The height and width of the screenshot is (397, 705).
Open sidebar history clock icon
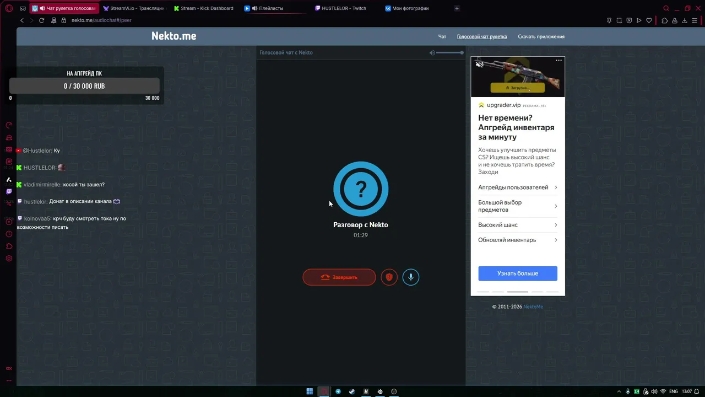click(x=9, y=234)
